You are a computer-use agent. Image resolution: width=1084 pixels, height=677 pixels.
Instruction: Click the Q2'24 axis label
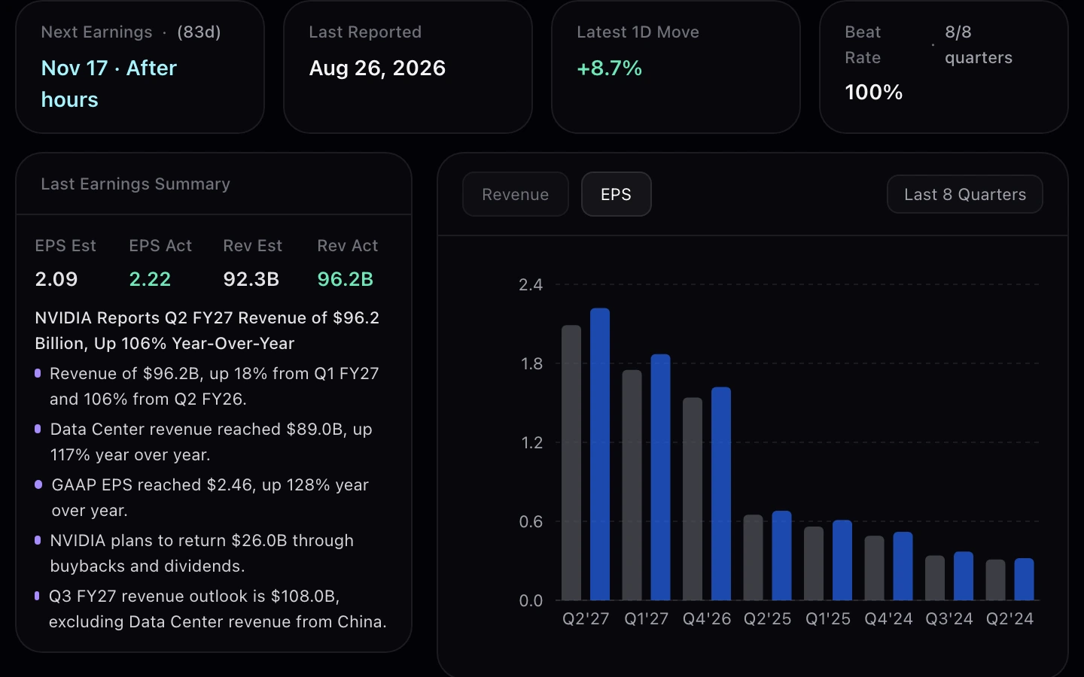[1009, 618]
